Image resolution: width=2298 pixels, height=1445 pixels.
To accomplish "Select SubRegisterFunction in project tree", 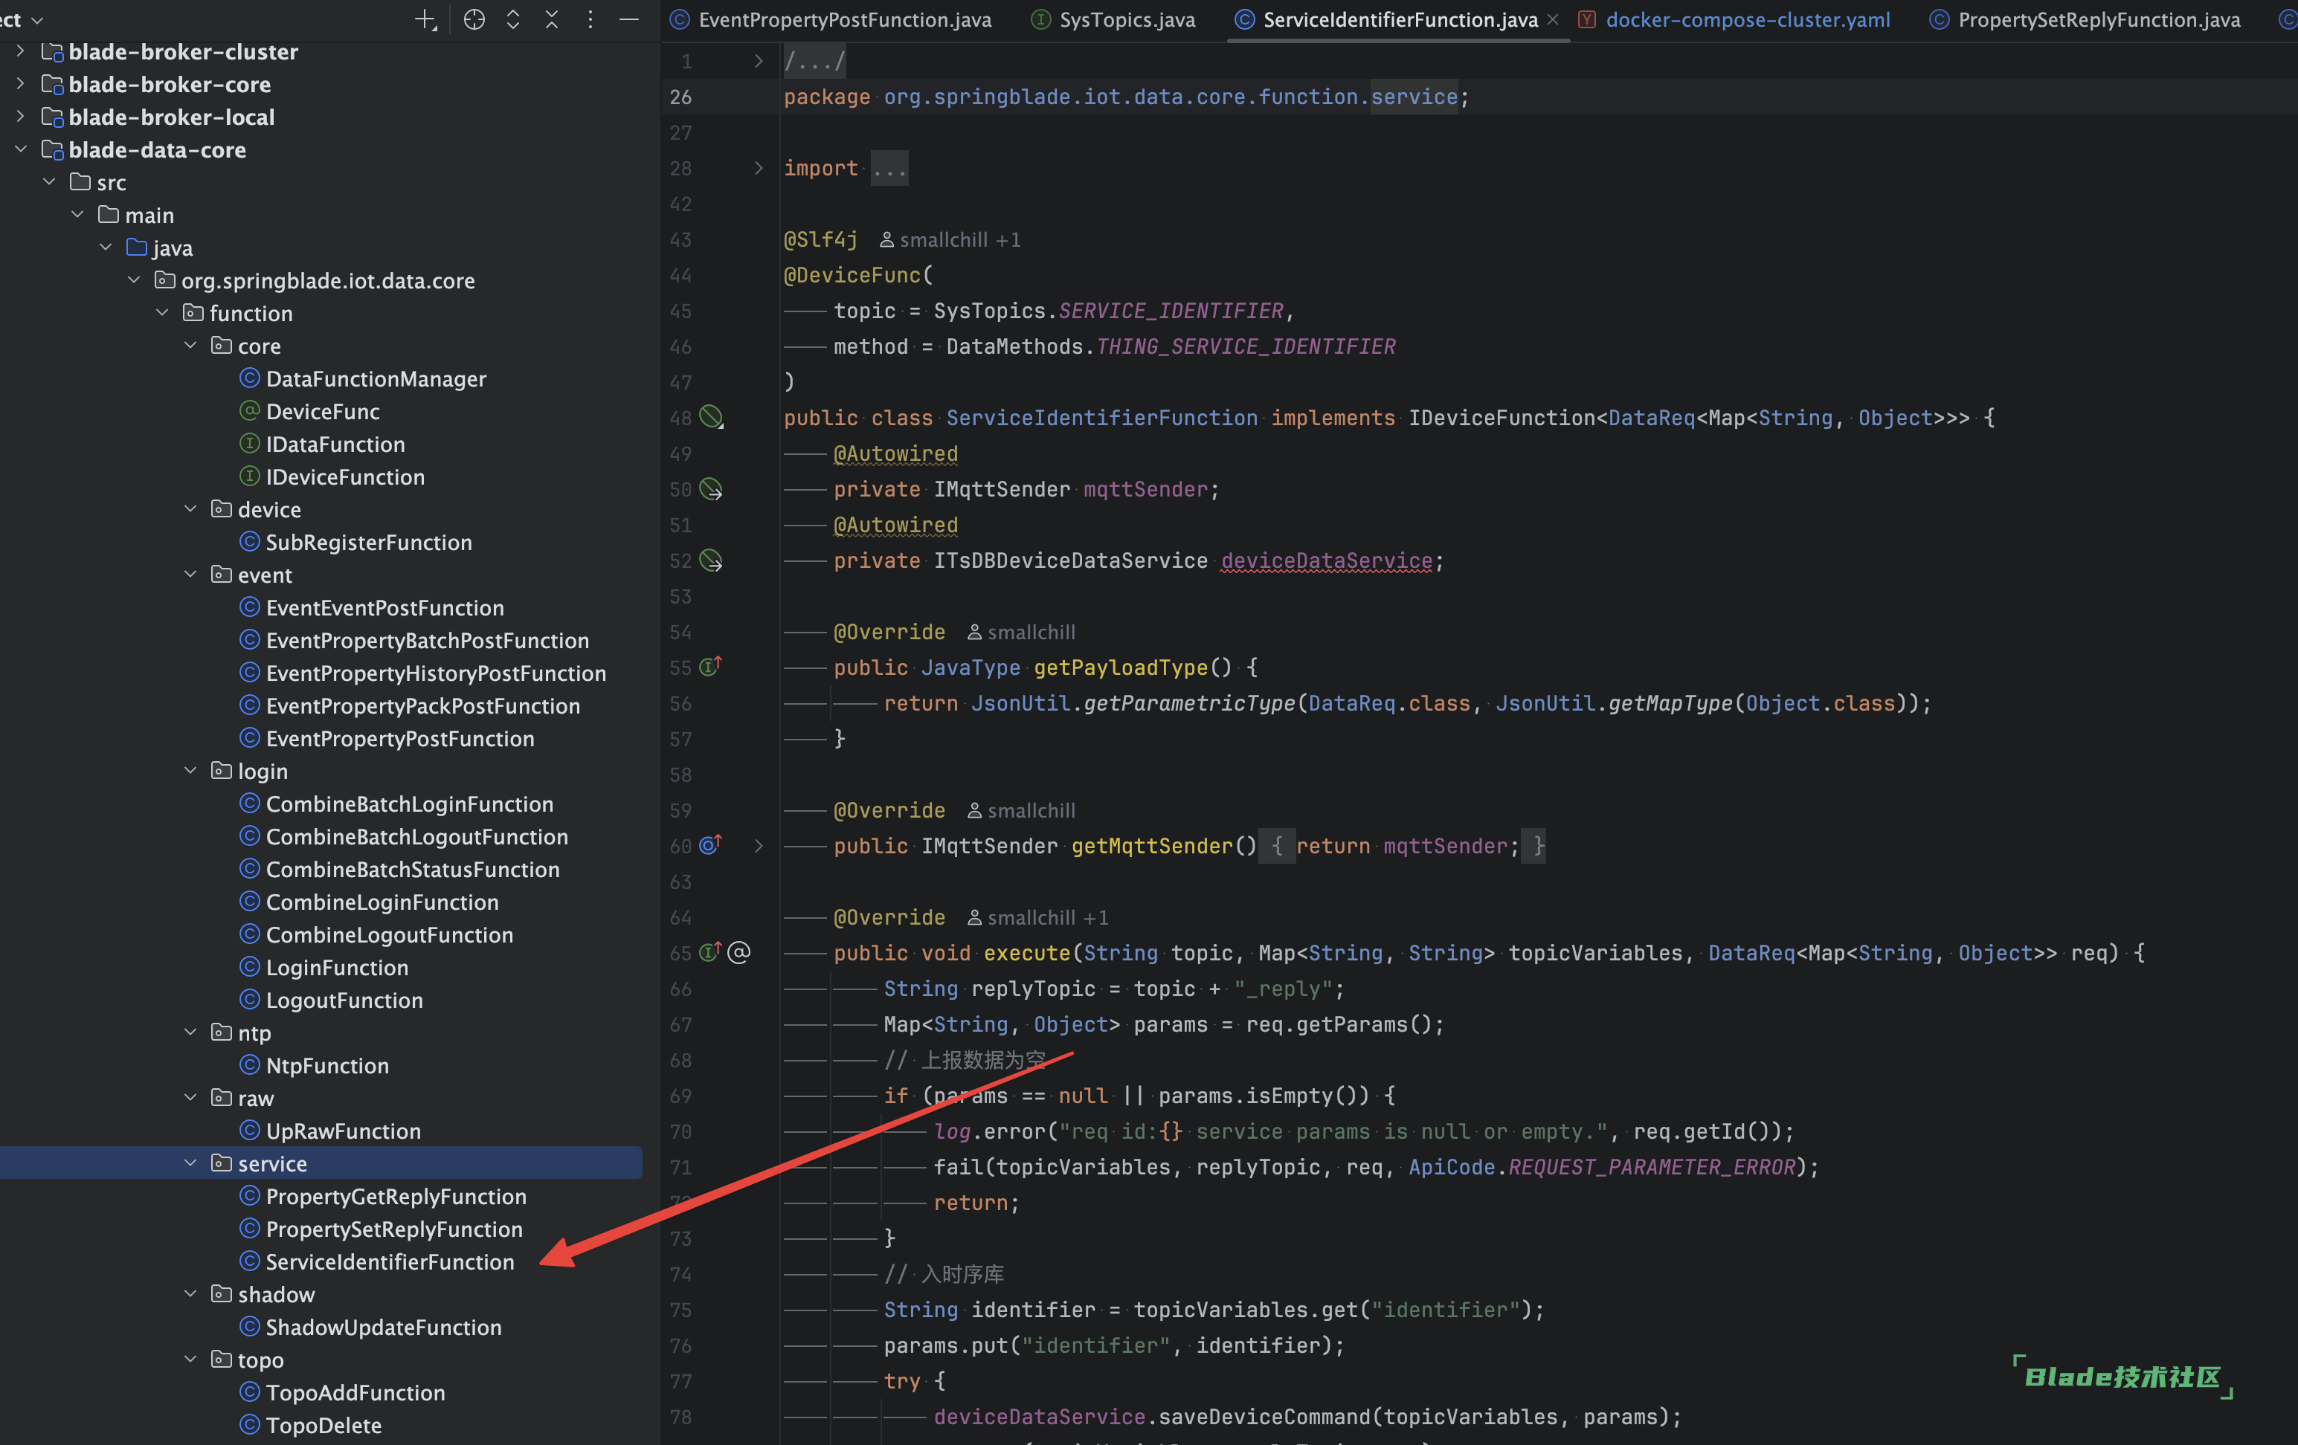I will click(368, 542).
